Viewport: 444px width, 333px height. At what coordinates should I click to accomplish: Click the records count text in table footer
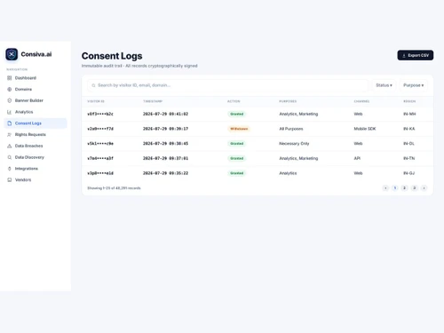pyautogui.click(x=114, y=188)
